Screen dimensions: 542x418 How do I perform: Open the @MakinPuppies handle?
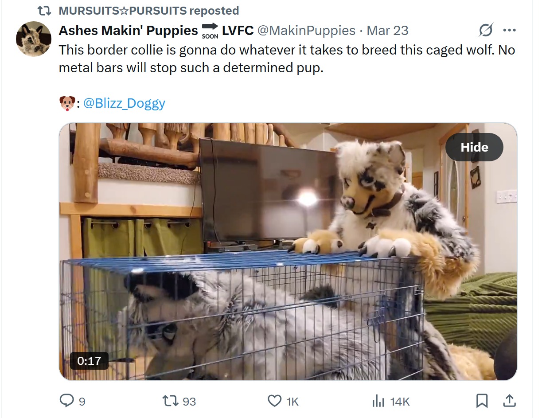click(x=306, y=30)
